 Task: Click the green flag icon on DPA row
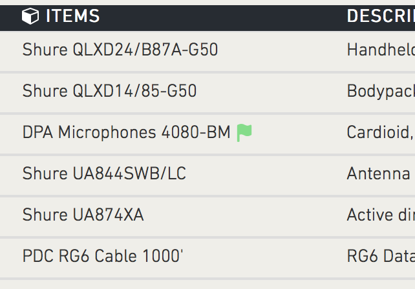click(x=244, y=133)
